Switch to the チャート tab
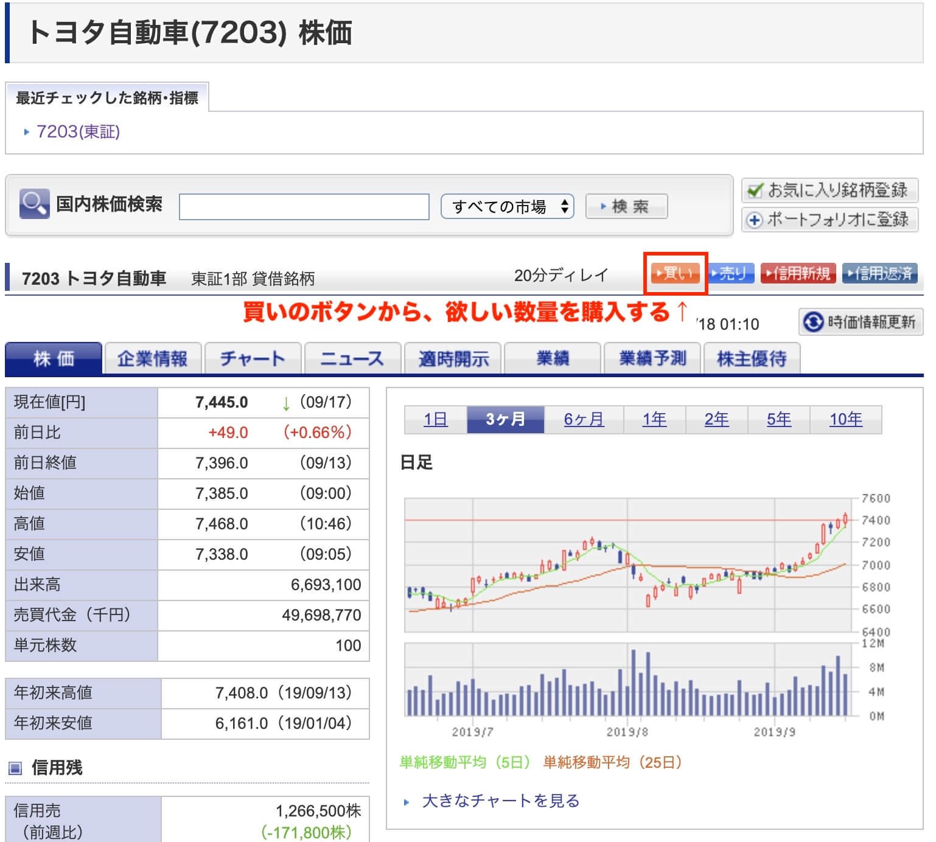 tap(253, 359)
